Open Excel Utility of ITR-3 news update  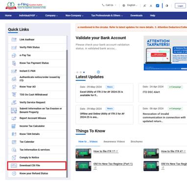pos(104,93)
